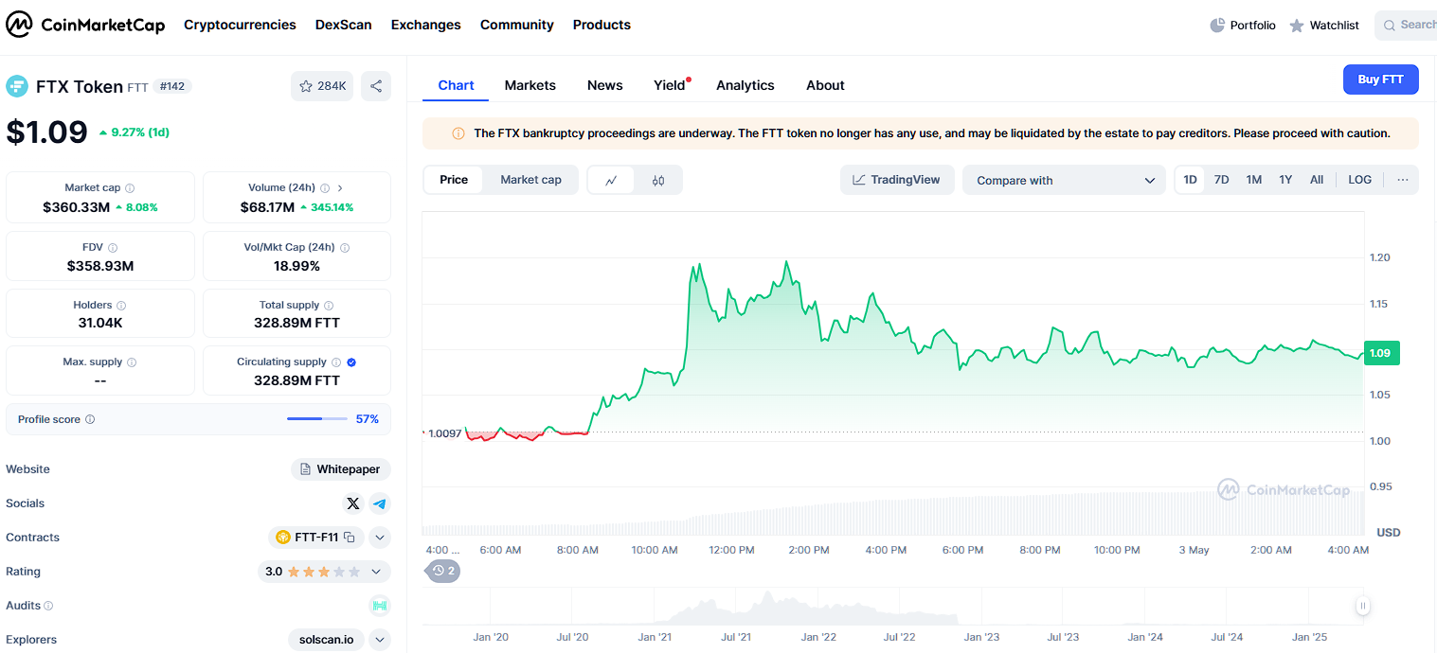The image size is (1437, 653).
Task: Open the Exchanges menu in navbar
Action: (x=425, y=25)
